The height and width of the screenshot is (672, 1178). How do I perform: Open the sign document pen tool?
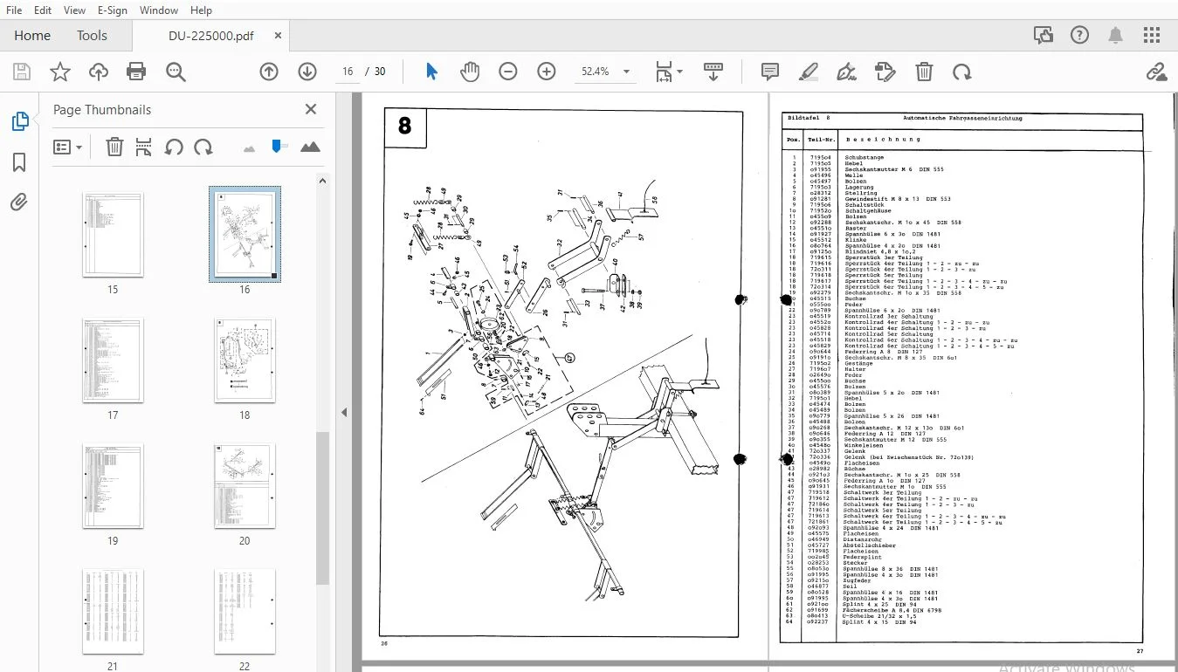(x=846, y=72)
